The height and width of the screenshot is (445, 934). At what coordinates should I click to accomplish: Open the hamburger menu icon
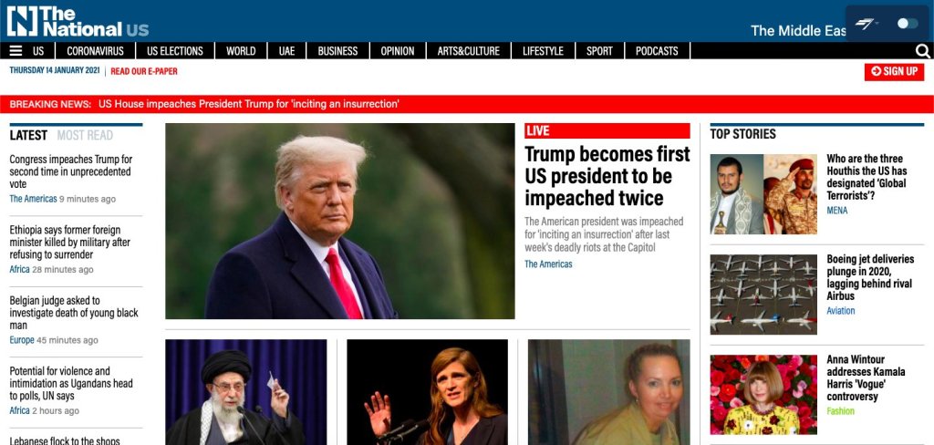16,51
